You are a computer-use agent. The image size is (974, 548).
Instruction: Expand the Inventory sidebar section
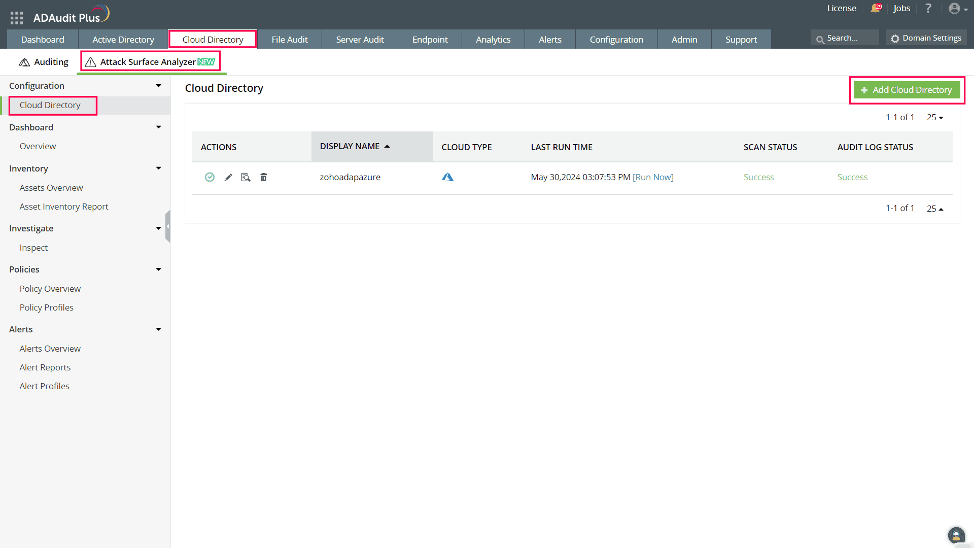158,168
